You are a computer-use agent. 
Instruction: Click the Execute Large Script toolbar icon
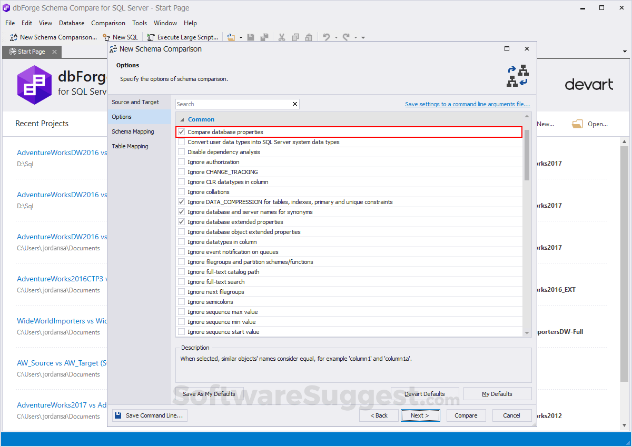183,37
